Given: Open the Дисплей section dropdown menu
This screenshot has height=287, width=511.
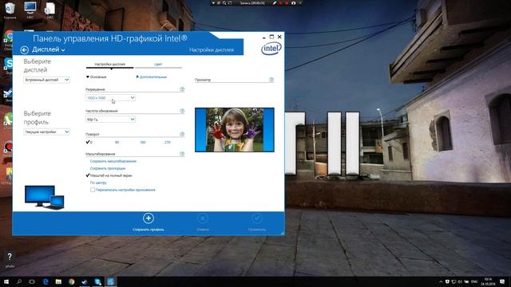Looking at the screenshot, I should click(48, 49).
